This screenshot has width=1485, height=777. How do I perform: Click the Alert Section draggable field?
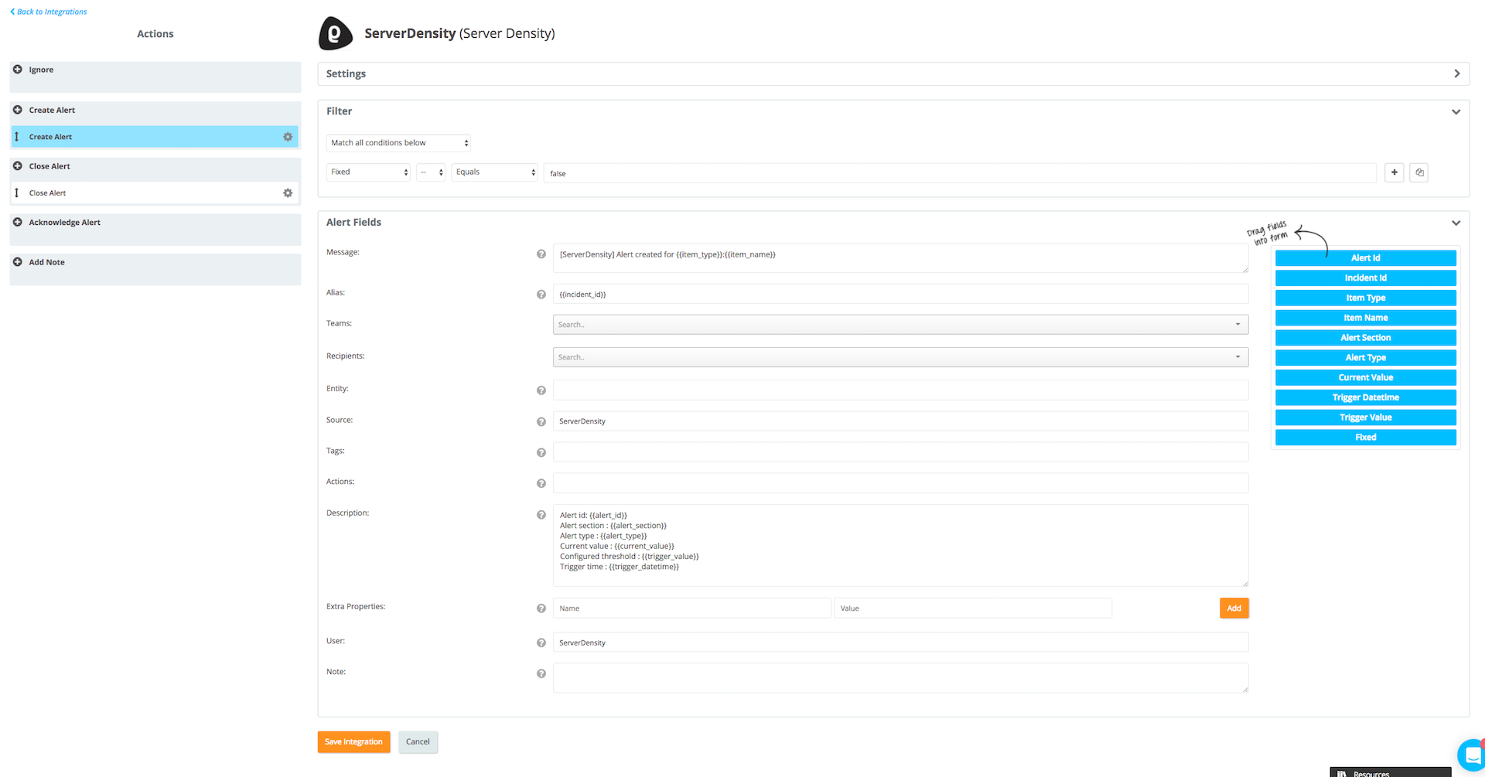coord(1365,338)
